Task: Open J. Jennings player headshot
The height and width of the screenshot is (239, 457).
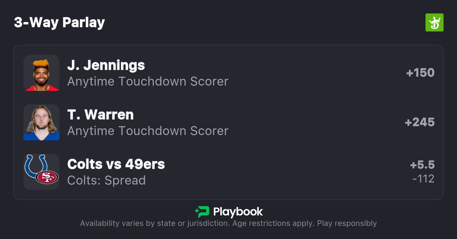Action: [41, 73]
